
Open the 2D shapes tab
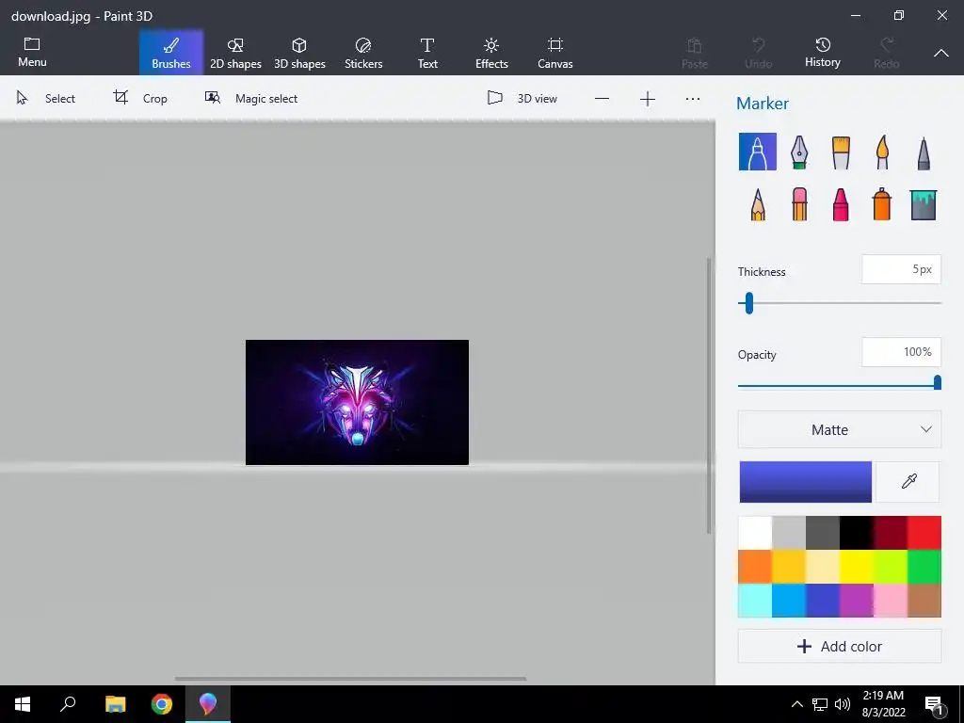point(235,53)
